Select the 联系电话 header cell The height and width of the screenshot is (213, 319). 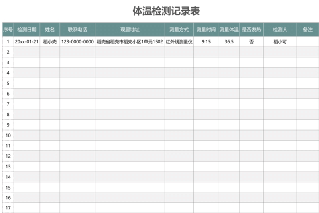(77, 30)
